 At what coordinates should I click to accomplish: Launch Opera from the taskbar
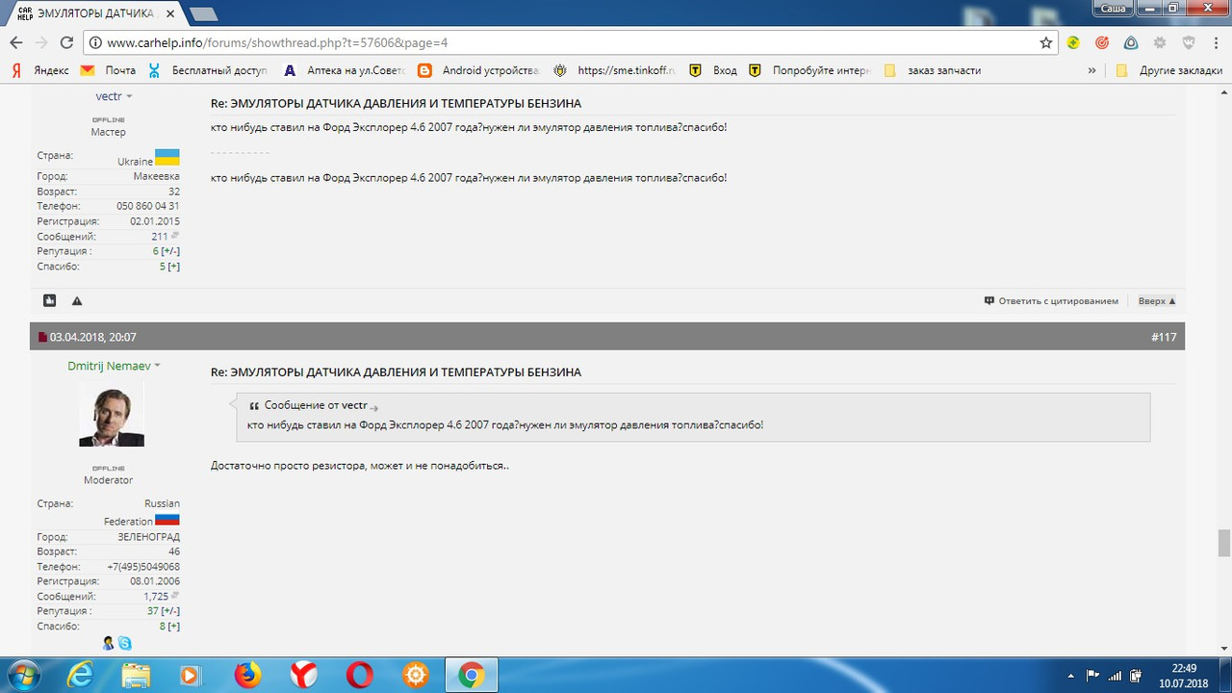(x=360, y=676)
